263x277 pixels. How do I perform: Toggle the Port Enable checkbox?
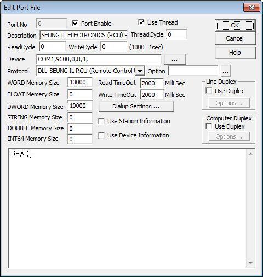75,23
